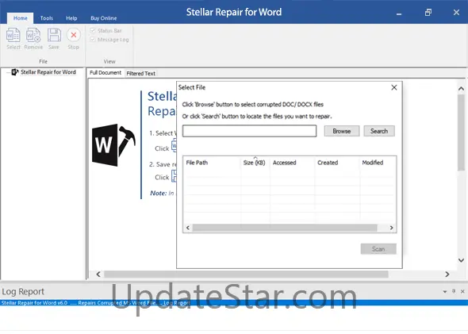The height and width of the screenshot is (334, 468).
Task: Open the Buy Online tab
Action: 104,18
